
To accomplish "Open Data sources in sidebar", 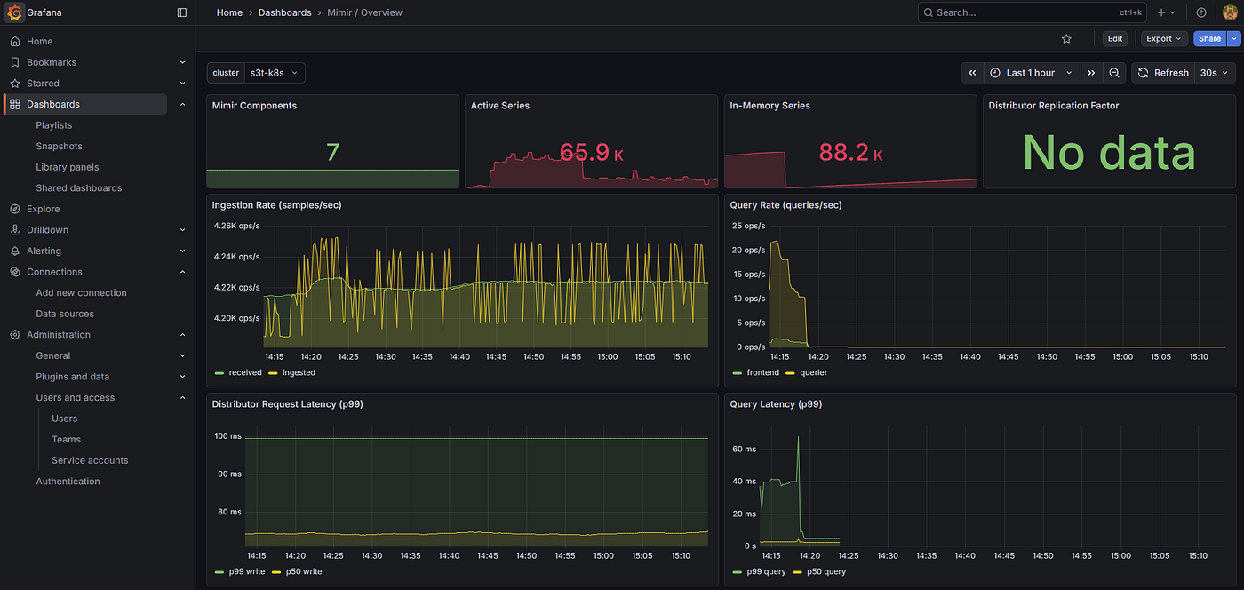I will pyautogui.click(x=65, y=314).
